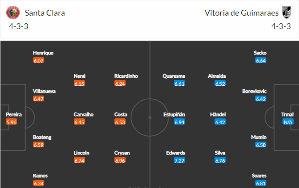Click on player Boateng's name
This screenshot has width=299, height=188.
(x=42, y=138)
